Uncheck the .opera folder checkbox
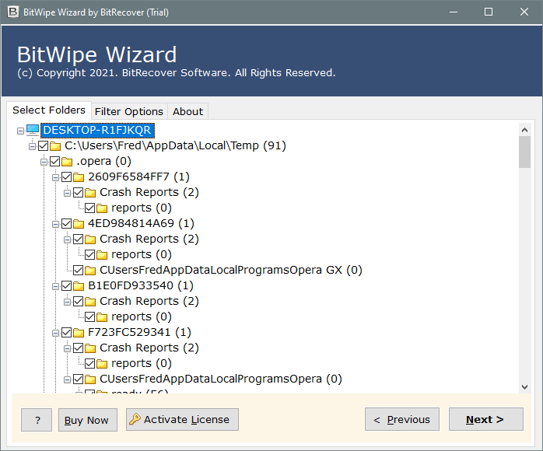 (55, 162)
